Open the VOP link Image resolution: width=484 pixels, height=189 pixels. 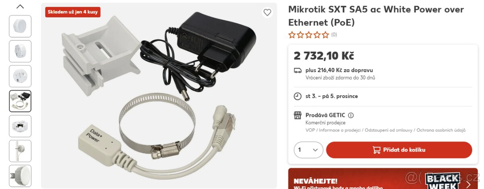coord(310,130)
